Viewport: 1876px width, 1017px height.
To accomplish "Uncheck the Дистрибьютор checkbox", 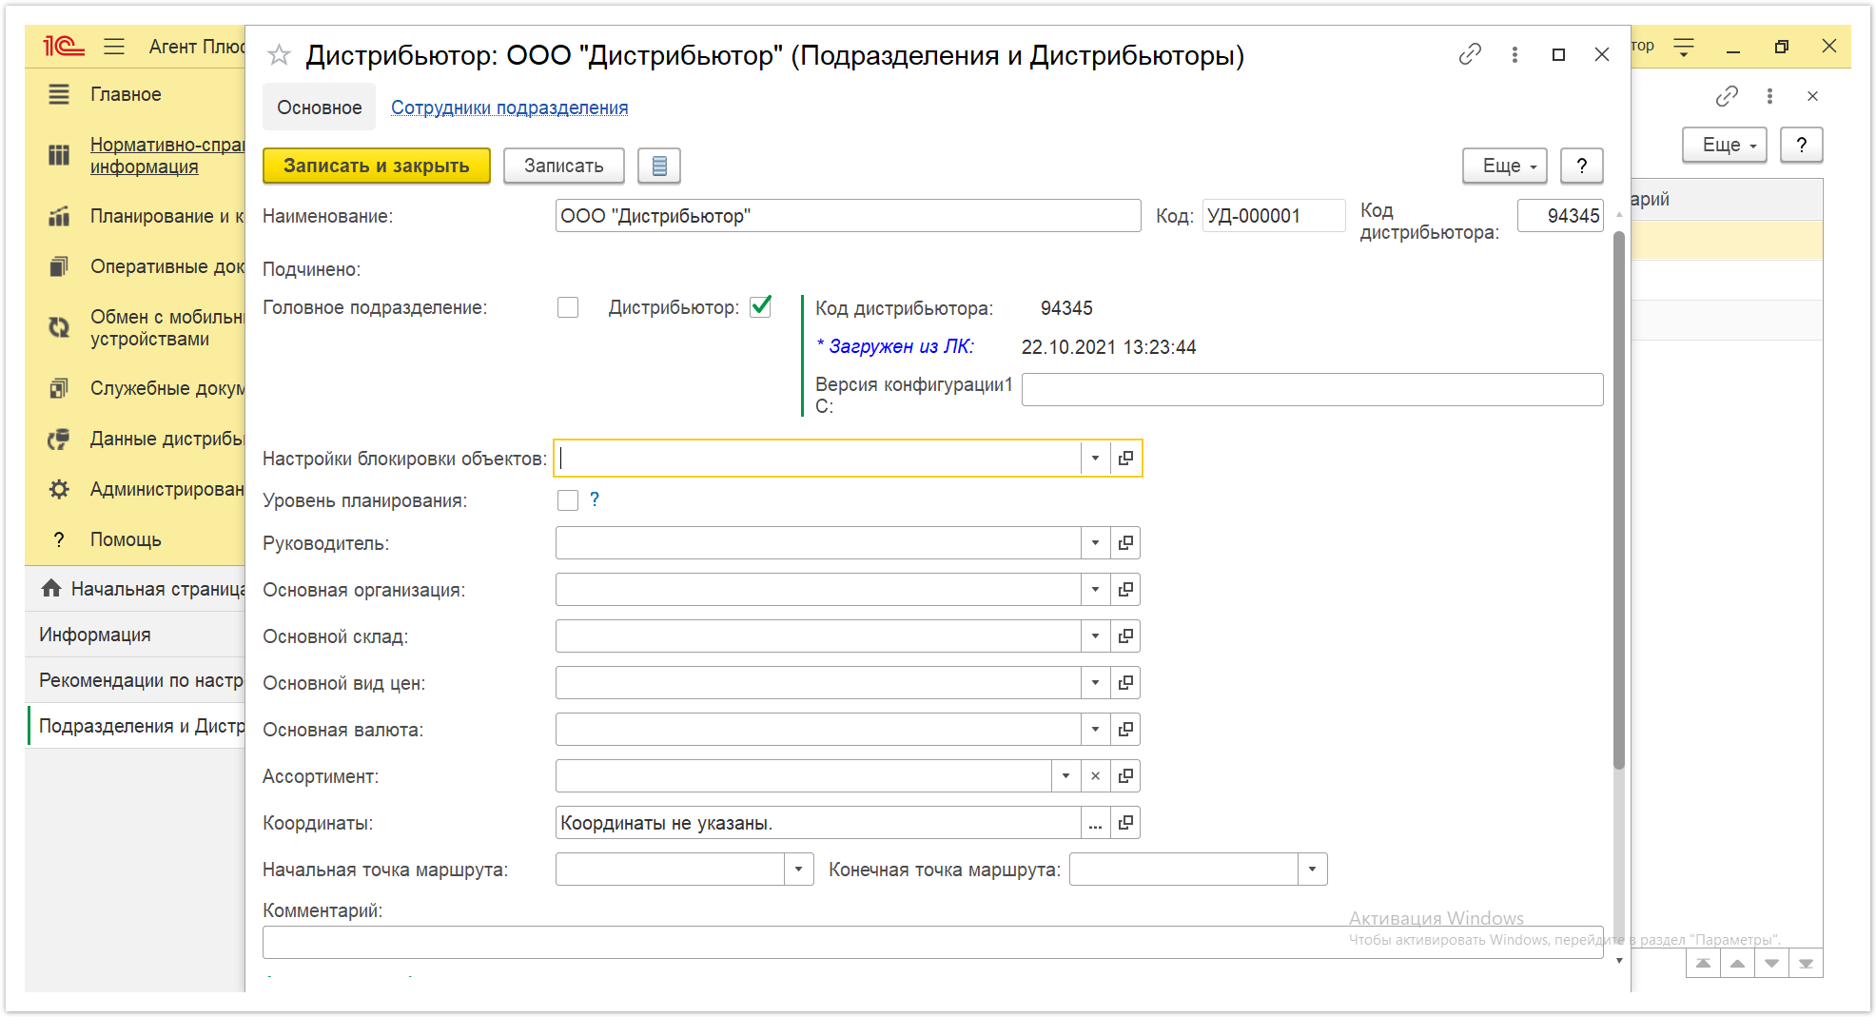I will (760, 307).
